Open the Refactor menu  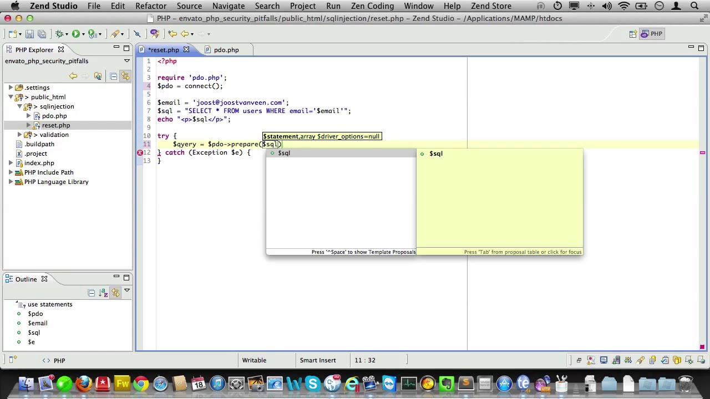tap(151, 6)
